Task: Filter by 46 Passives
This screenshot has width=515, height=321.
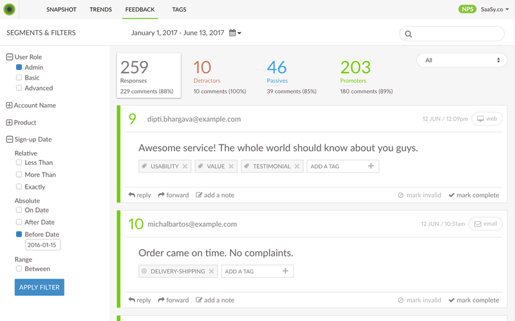Action: click(292, 76)
